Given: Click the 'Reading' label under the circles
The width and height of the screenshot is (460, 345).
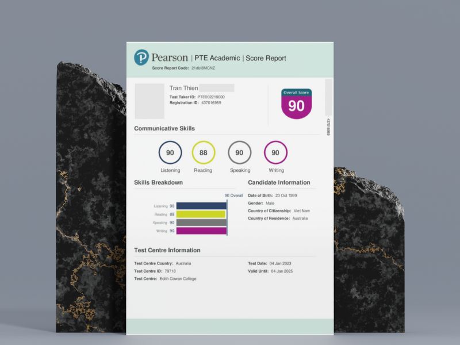Looking at the screenshot, I should [x=203, y=170].
